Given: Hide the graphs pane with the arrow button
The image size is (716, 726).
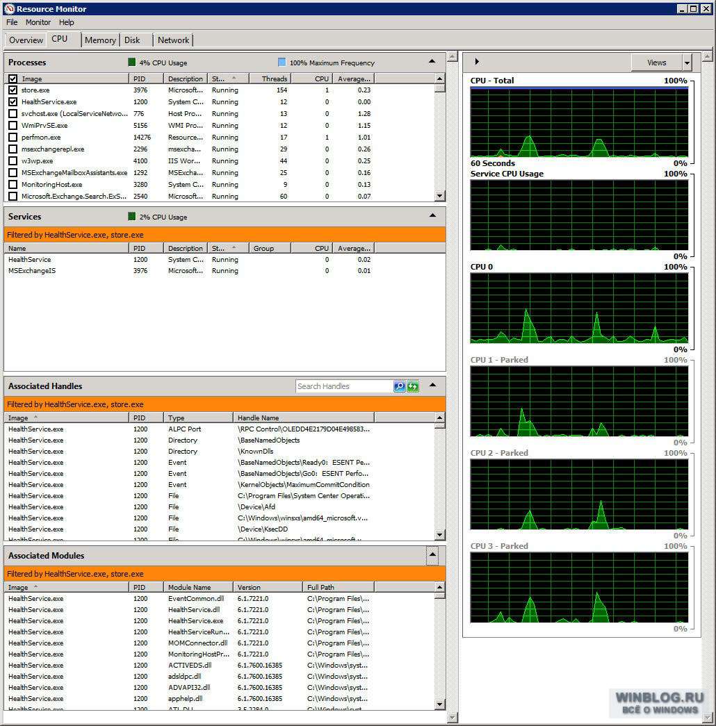Looking at the screenshot, I should [x=476, y=62].
